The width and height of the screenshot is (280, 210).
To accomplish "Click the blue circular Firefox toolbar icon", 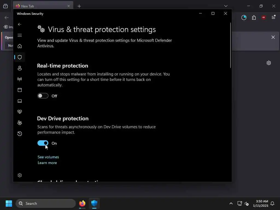I will (244, 17).
